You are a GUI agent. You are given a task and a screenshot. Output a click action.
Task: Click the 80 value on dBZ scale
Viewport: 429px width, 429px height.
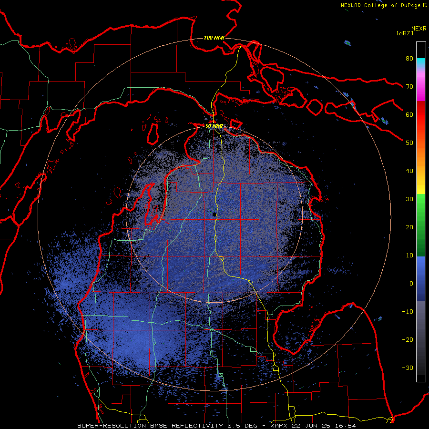pos(409,59)
